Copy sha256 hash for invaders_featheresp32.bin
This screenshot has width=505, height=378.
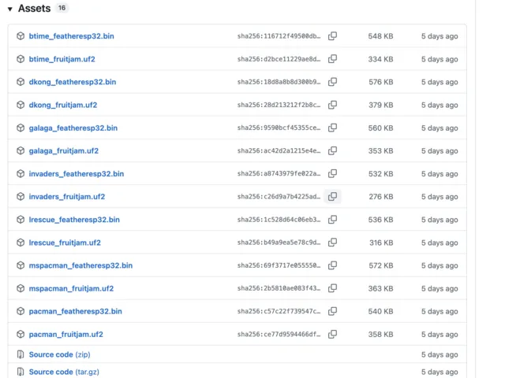332,173
